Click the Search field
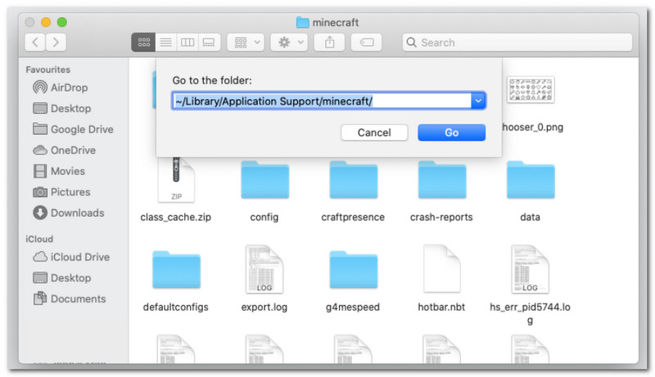The width and height of the screenshot is (655, 377). click(x=517, y=43)
